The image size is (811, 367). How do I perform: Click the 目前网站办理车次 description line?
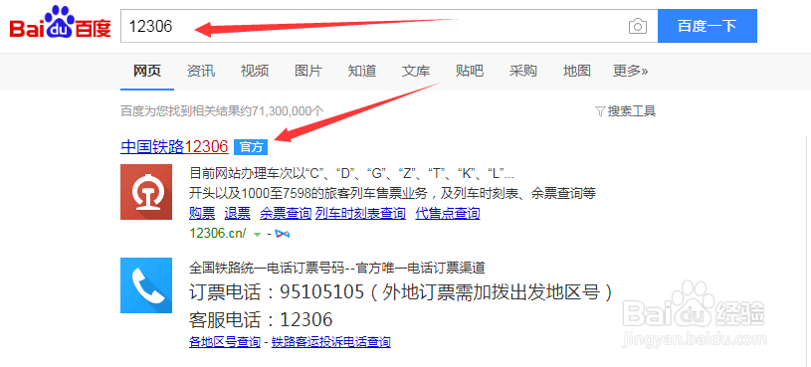click(x=351, y=173)
